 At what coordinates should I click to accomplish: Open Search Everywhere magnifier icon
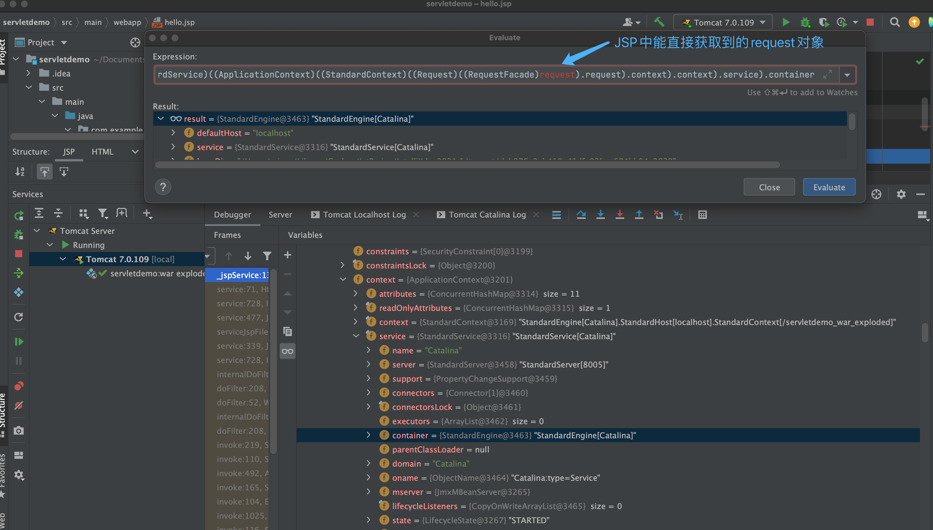tap(895, 22)
